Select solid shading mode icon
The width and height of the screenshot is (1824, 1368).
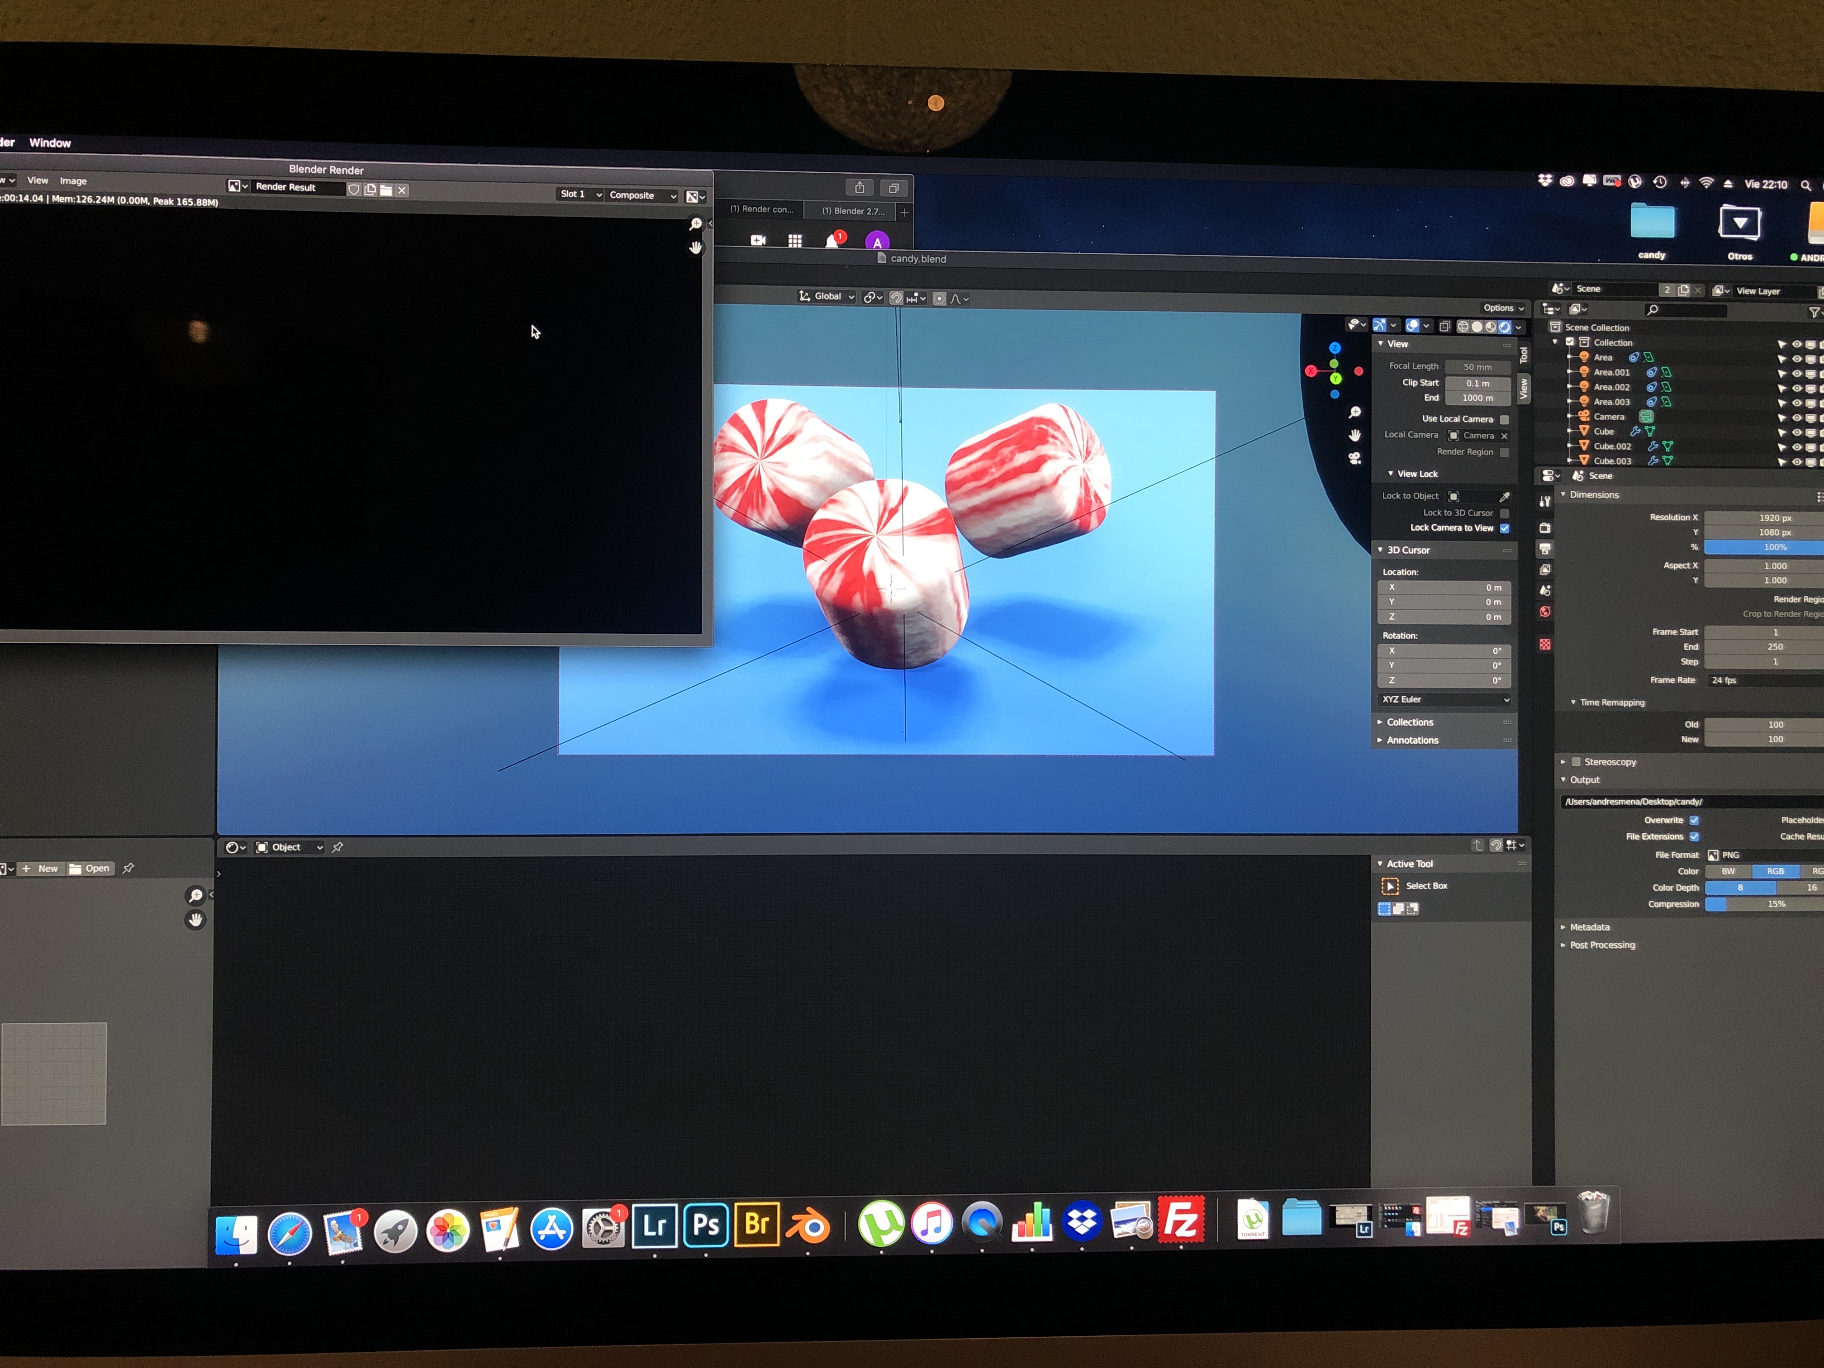[x=1477, y=327]
